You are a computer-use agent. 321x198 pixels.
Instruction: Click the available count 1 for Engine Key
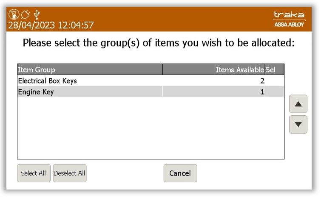[262, 92]
